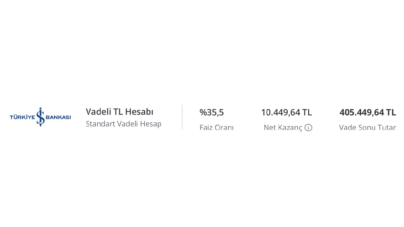This screenshot has height=227, width=404.
Task: Click the TÜRKİYE word in the logo
Action: click(22, 117)
